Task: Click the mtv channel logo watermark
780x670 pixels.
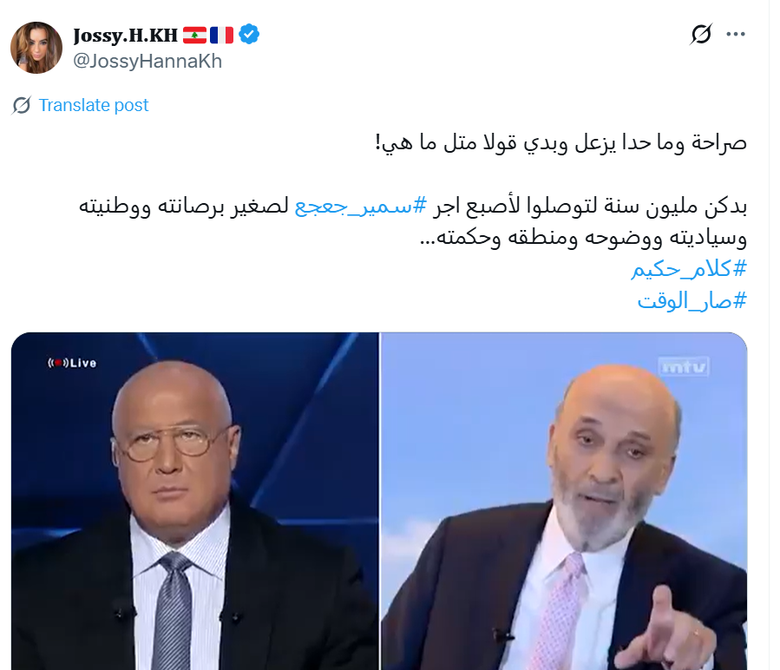Action: pyautogui.click(x=684, y=367)
